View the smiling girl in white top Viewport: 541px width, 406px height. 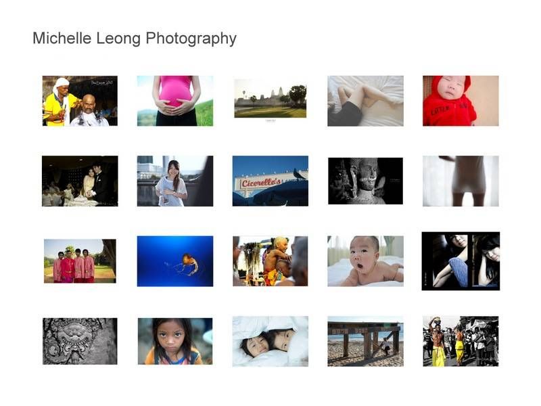point(175,181)
